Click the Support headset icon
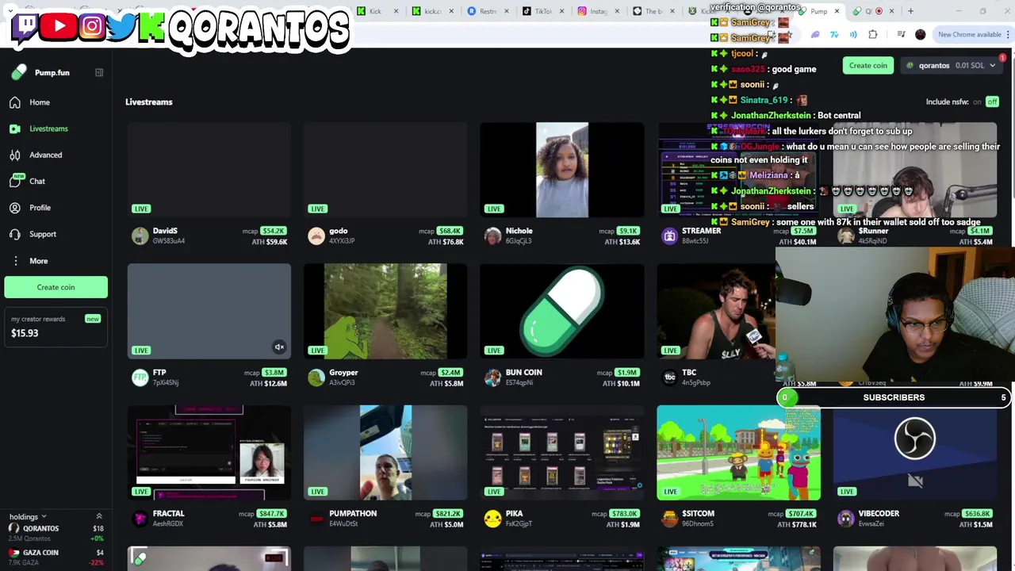This screenshot has width=1015, height=571. [x=15, y=234]
